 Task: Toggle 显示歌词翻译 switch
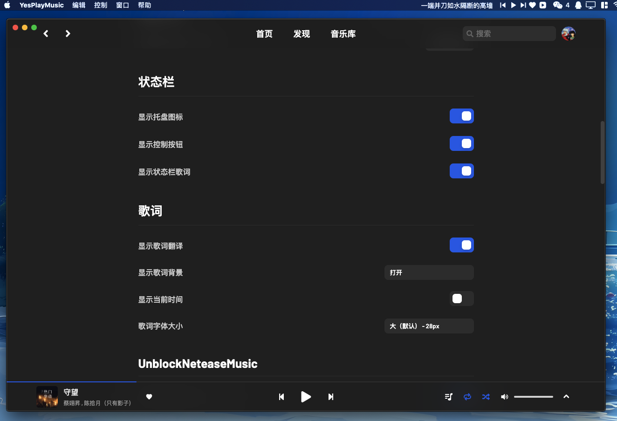[x=462, y=245]
